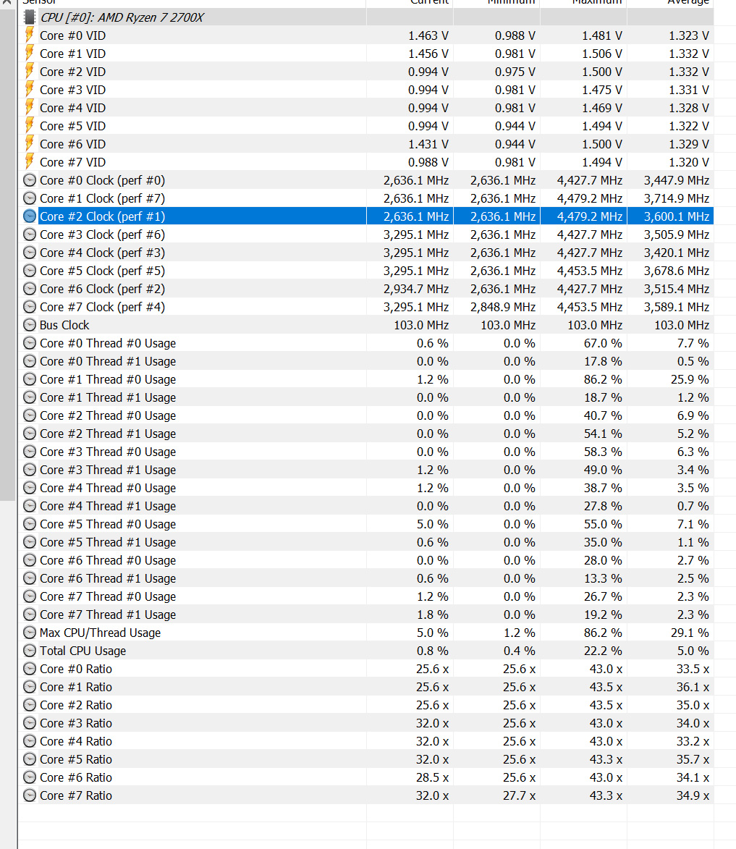Click the vertical scrollbar on the left edge
Screen dimensions: 736x849
click(7, 255)
